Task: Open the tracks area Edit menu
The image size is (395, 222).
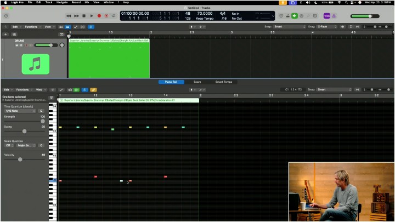Action: pyautogui.click(x=16, y=27)
